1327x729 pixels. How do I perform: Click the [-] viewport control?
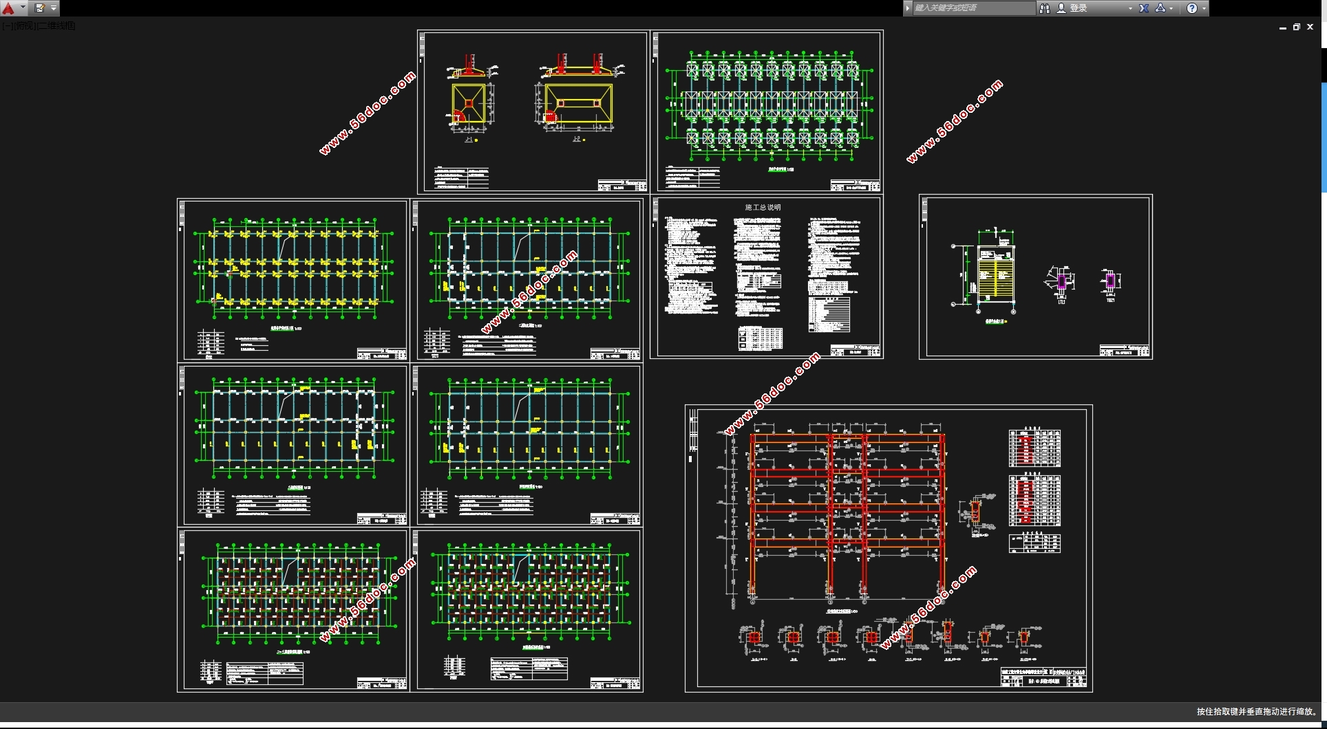pos(7,25)
